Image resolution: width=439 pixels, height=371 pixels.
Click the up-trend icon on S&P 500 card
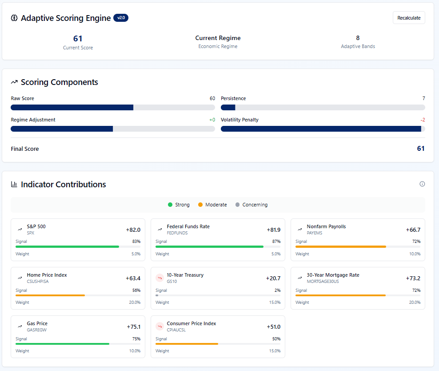click(20, 230)
